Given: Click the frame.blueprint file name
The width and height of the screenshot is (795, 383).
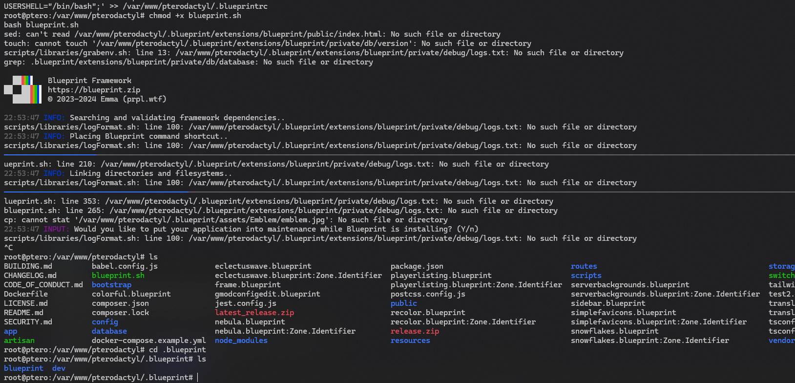Looking at the screenshot, I should 248,285.
